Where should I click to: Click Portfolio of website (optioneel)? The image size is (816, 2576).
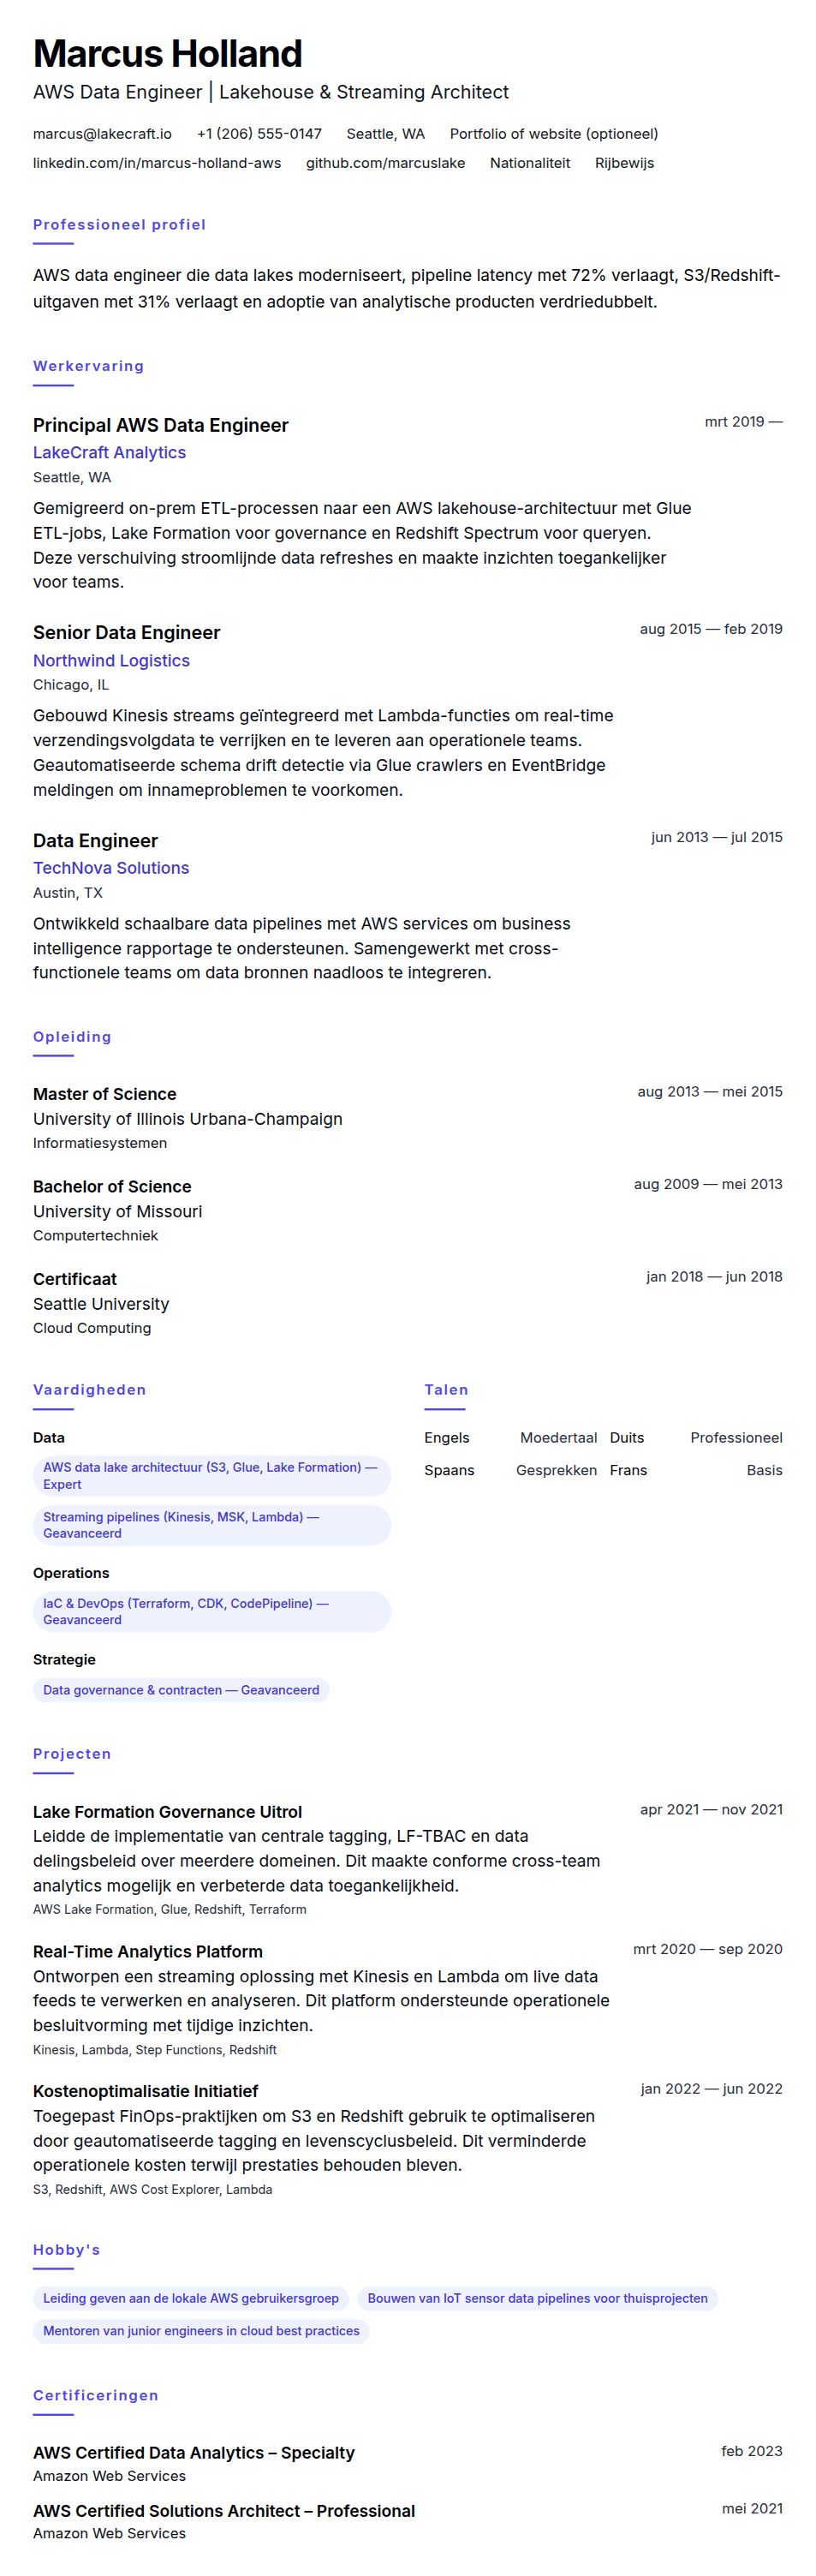pyautogui.click(x=554, y=133)
